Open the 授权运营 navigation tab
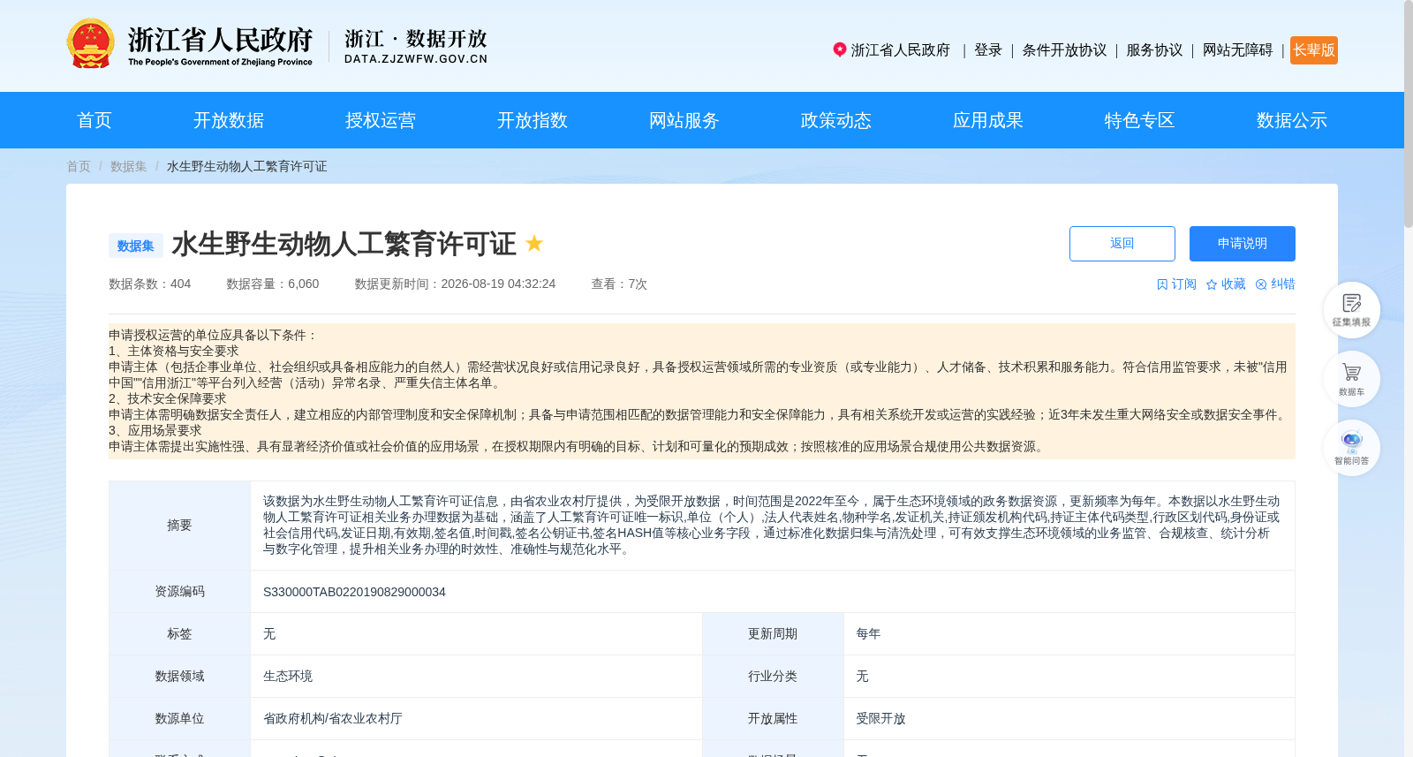 click(381, 120)
